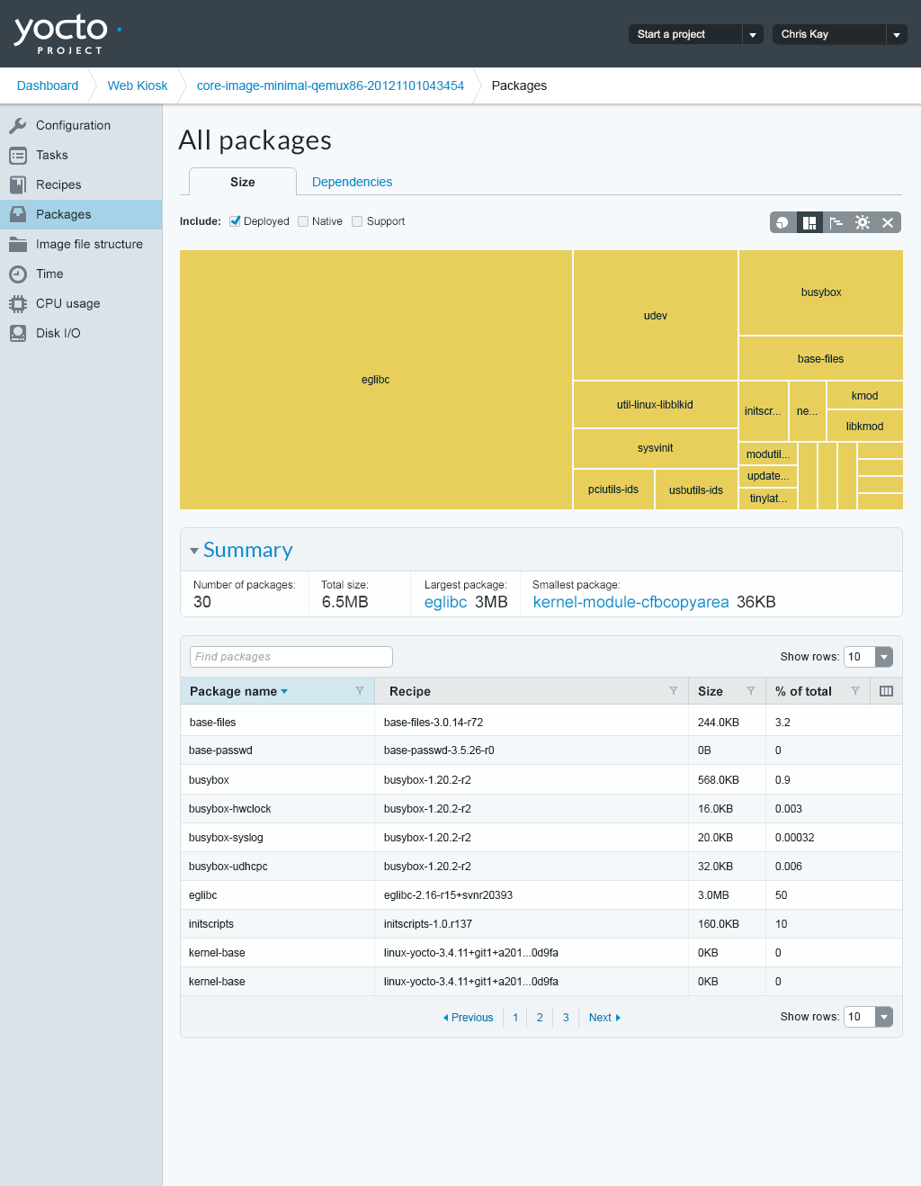Focus the Find packages search field
921x1186 pixels.
291,657
